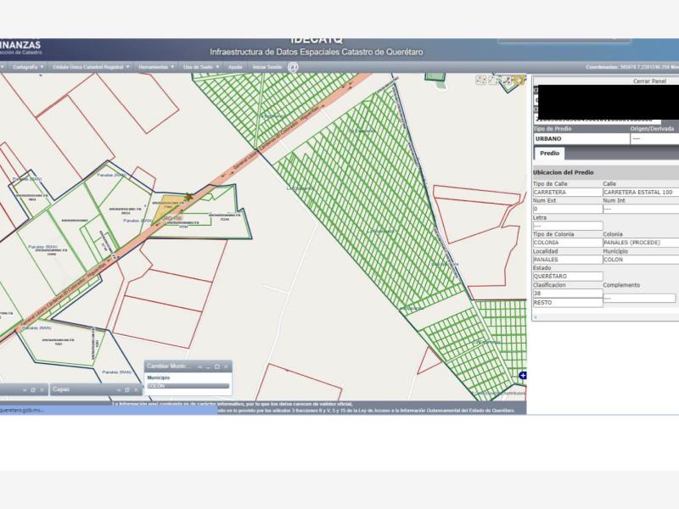
Task: Click the Coordenadas readout in the toolbar
Action: coord(631,67)
